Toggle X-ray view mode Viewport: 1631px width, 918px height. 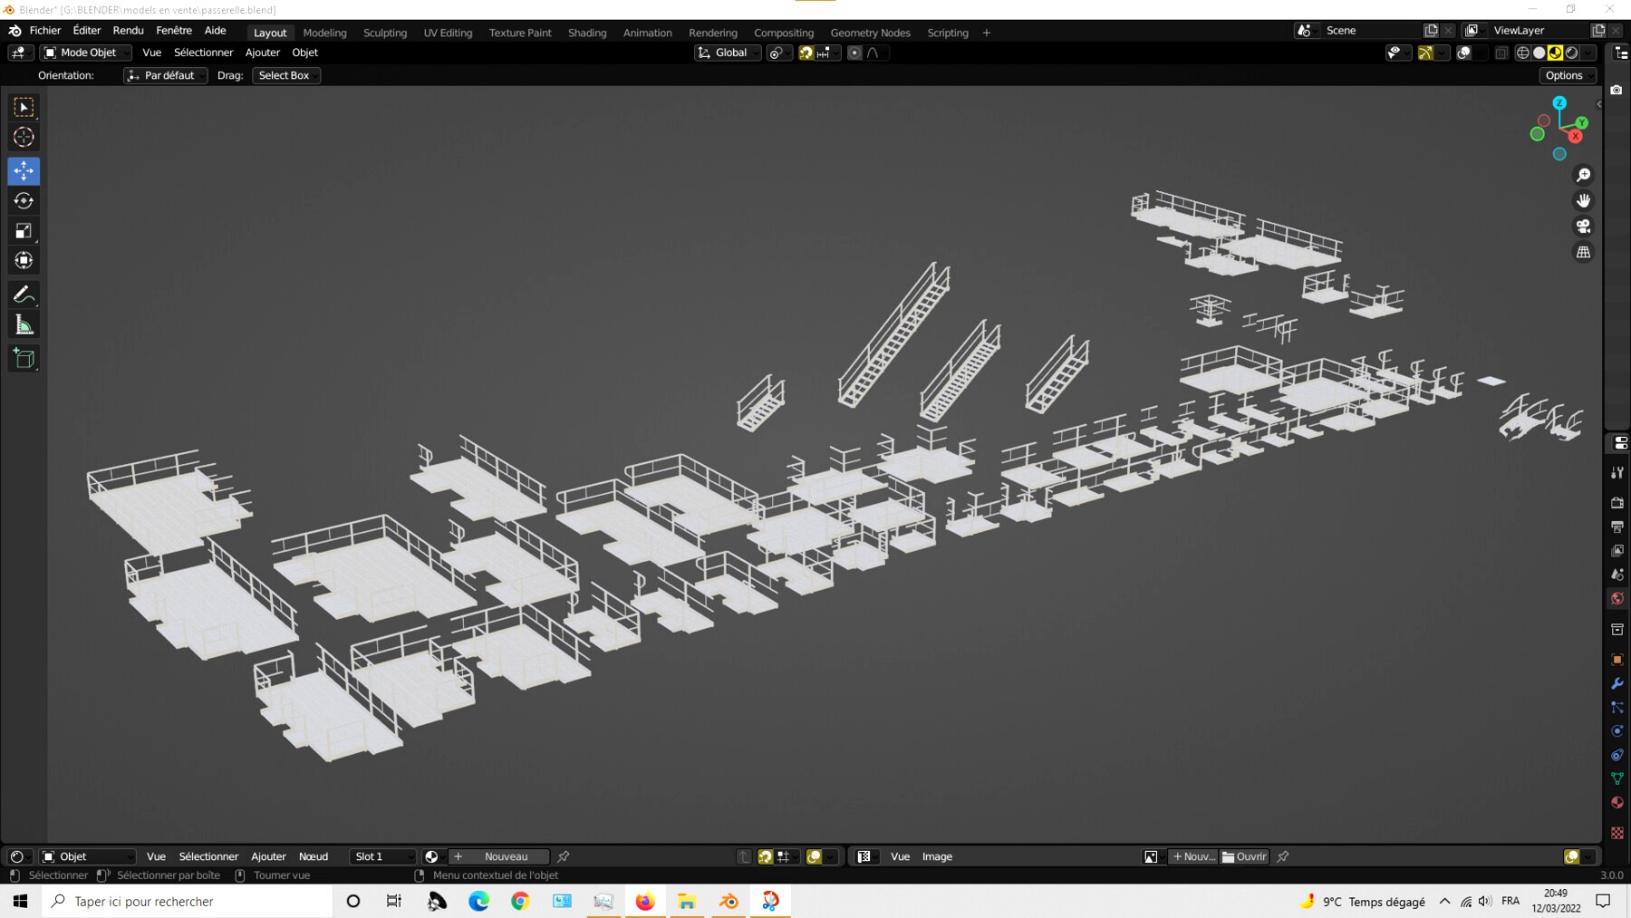point(1501,53)
